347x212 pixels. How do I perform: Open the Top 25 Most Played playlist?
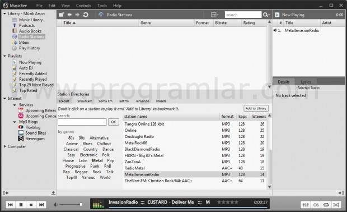[36, 85]
